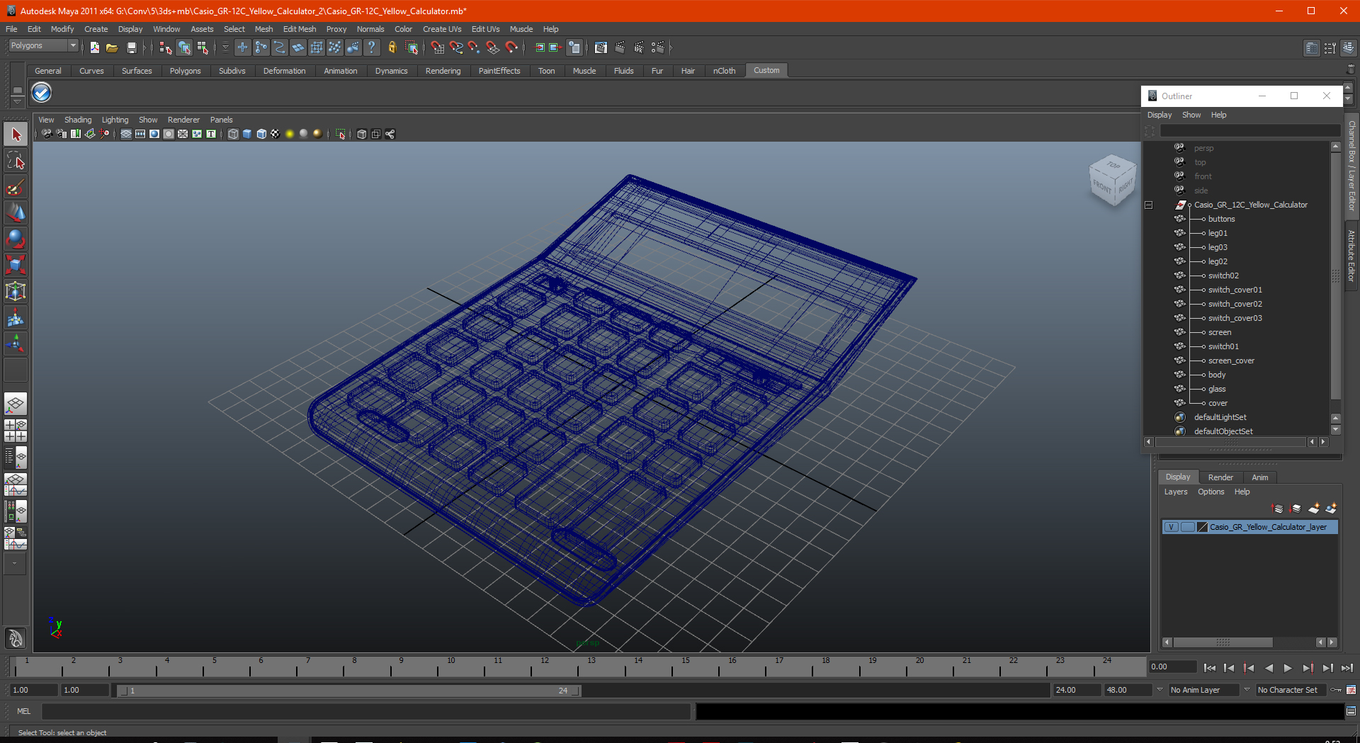Toggle layer visibility V box

pos(1172,527)
